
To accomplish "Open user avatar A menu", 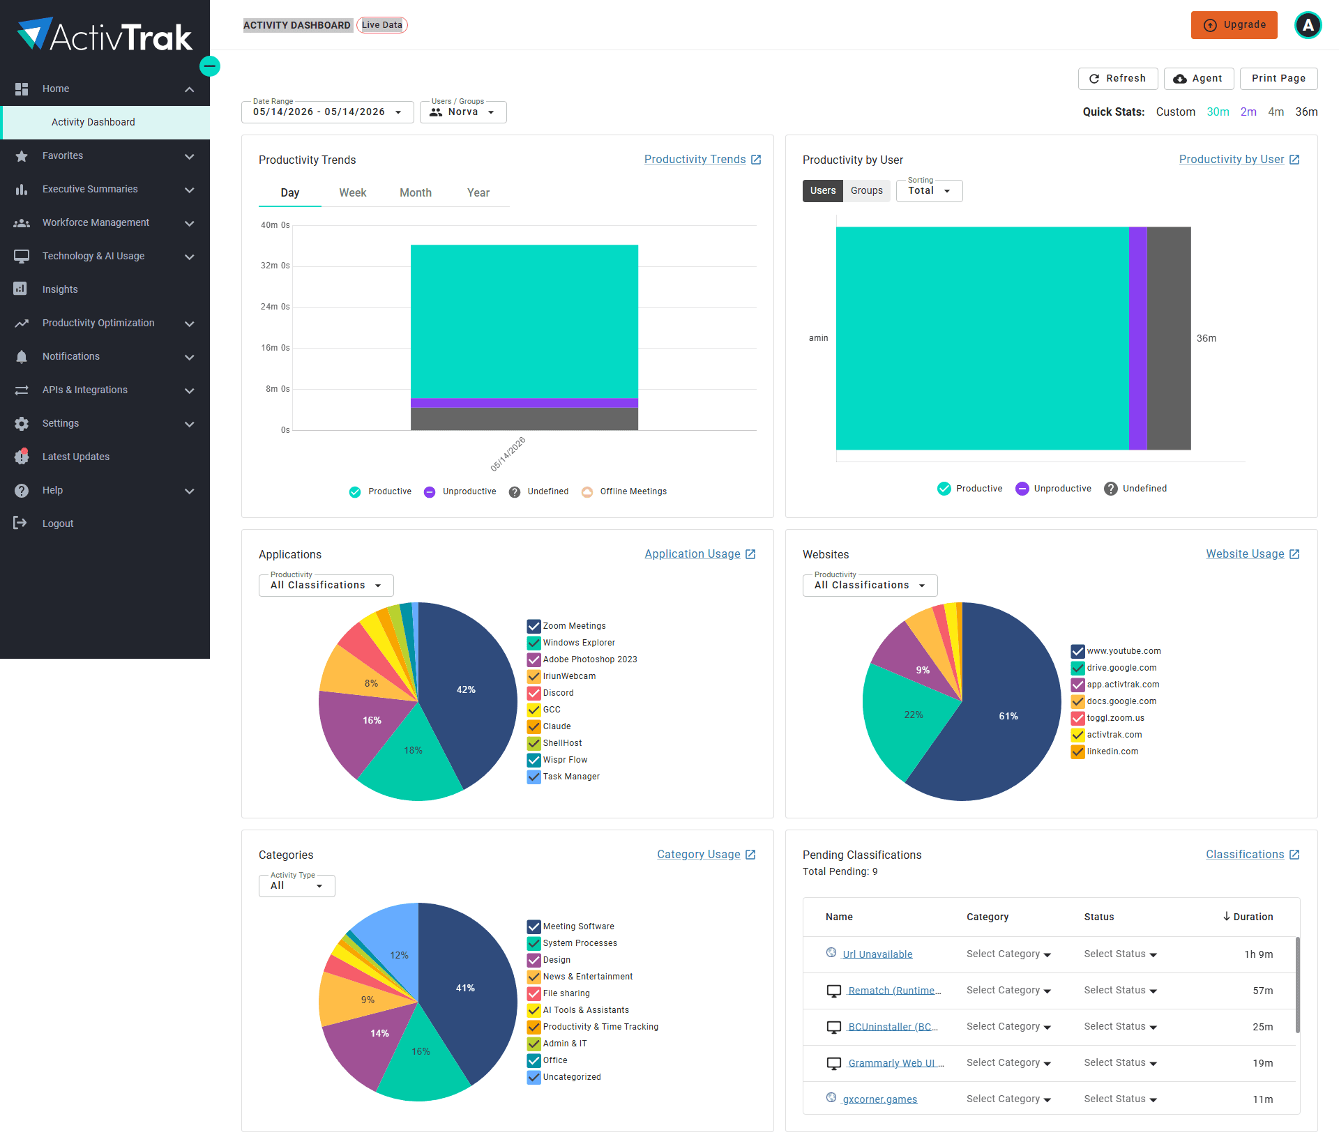I will coord(1308,25).
